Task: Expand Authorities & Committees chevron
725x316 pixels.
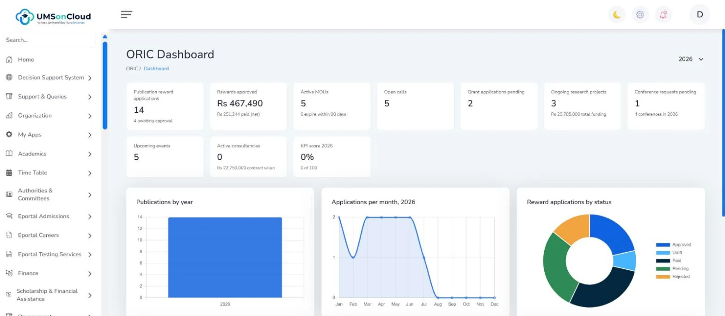Action: (x=90, y=195)
